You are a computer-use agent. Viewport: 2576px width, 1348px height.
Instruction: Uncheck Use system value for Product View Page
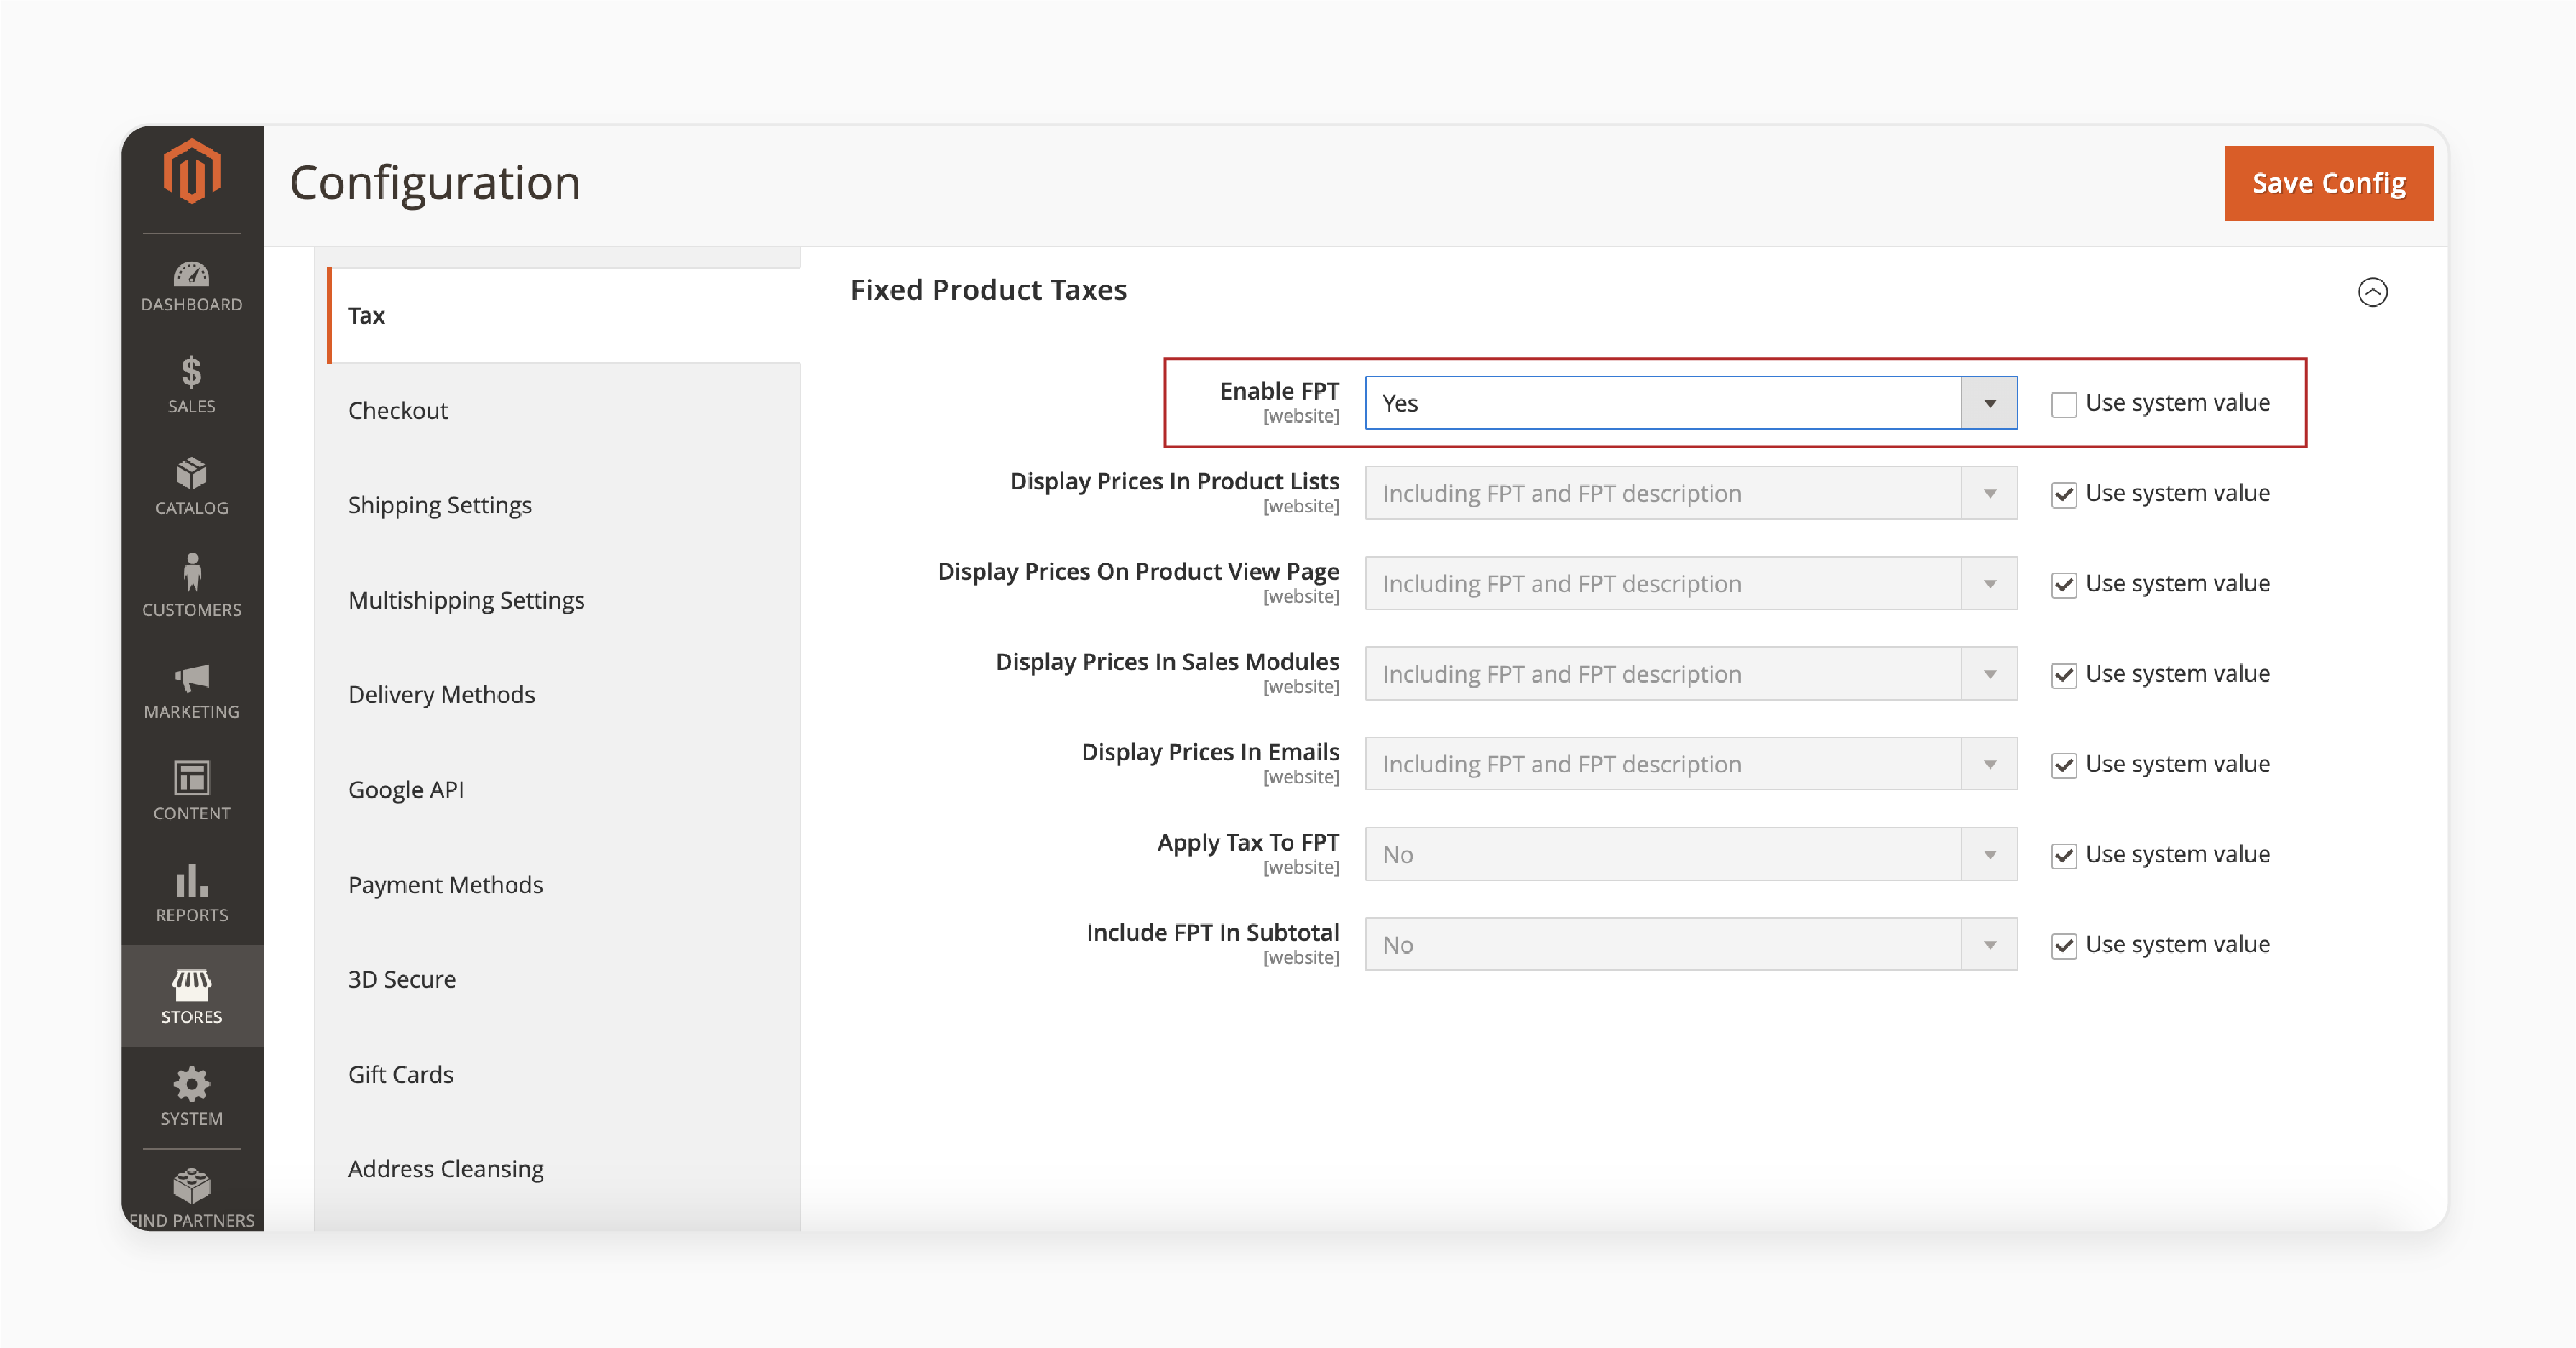[x=2063, y=584]
